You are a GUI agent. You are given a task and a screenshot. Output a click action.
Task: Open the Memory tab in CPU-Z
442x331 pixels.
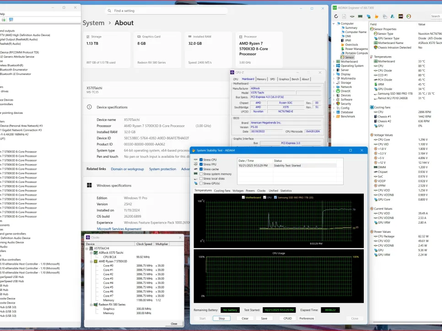[x=261, y=79]
